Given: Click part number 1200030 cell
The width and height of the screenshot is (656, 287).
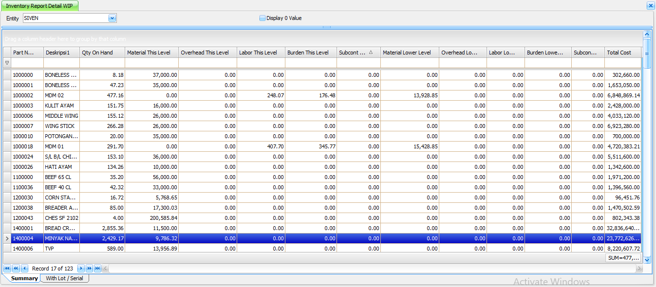Looking at the screenshot, I should click(27, 197).
